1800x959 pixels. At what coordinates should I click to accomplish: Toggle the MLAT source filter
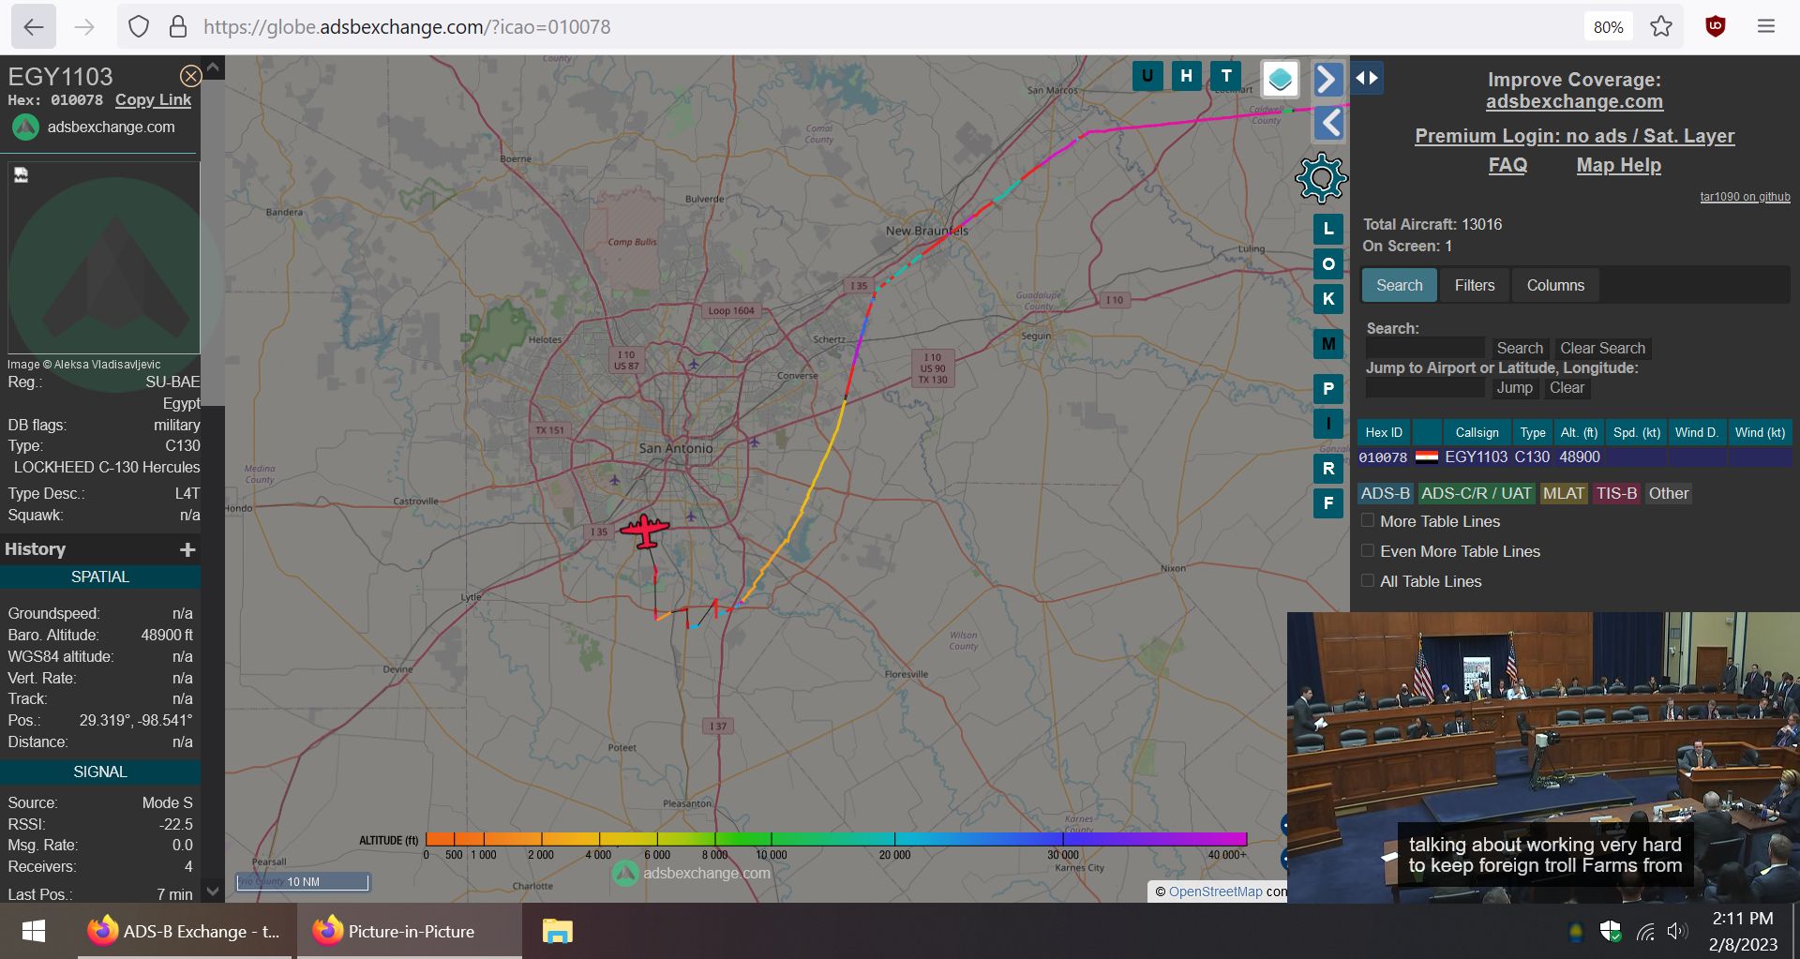pos(1563,493)
